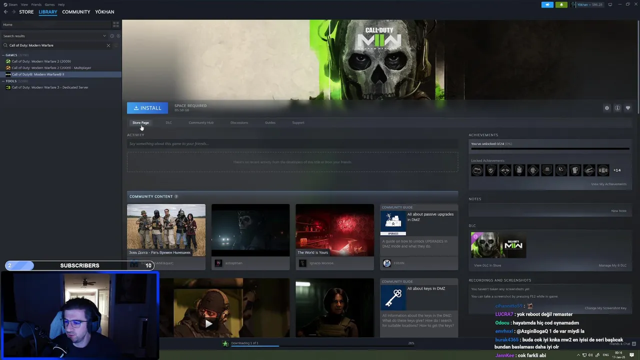Open the Guides tab
The image size is (640, 360).
pos(270,122)
